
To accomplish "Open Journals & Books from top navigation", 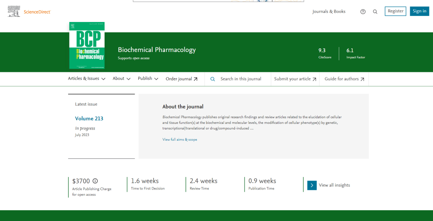I will 329,12.
